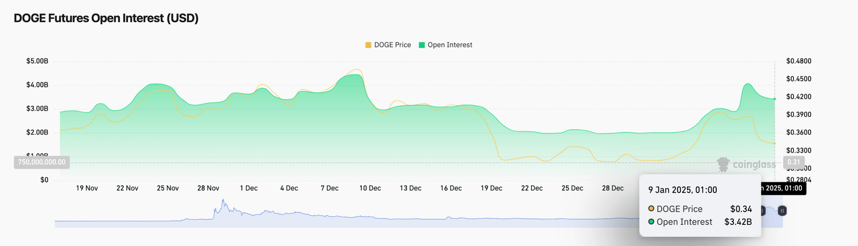This screenshot has height=246, width=858.
Task: Click the late-November spike in the overview navigator
Action: pos(223,204)
